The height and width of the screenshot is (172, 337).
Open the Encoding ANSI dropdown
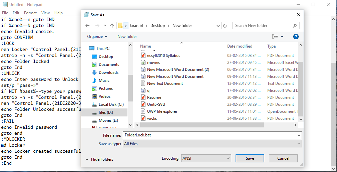click(206, 158)
